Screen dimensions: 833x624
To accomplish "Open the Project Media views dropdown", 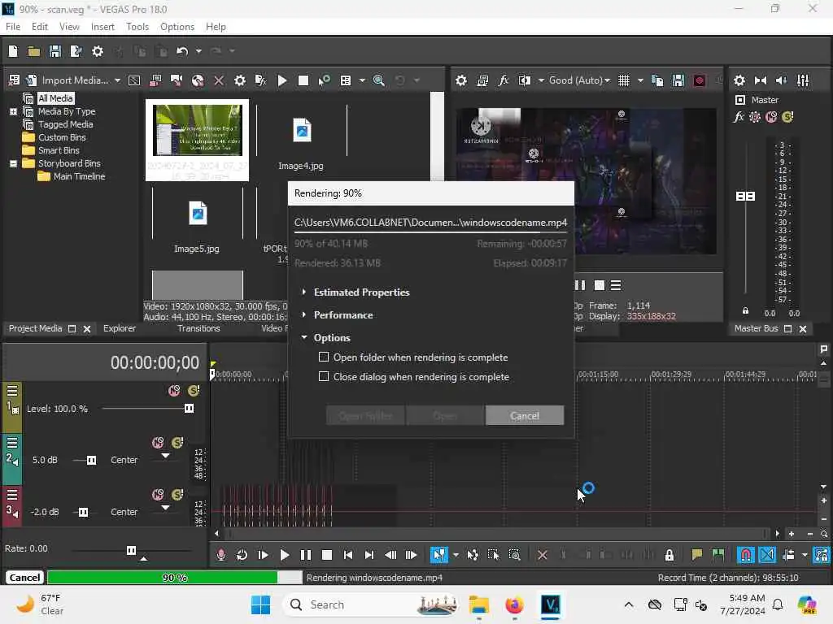I will pos(362,80).
